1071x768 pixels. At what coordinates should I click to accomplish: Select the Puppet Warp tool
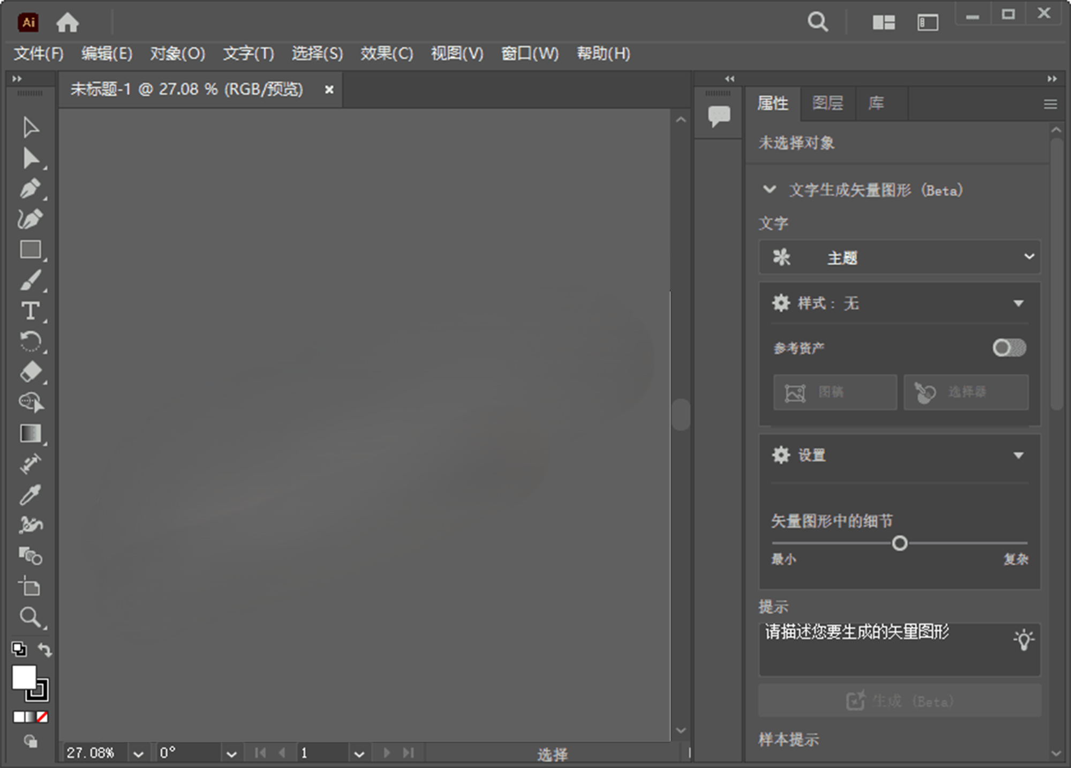(x=31, y=525)
